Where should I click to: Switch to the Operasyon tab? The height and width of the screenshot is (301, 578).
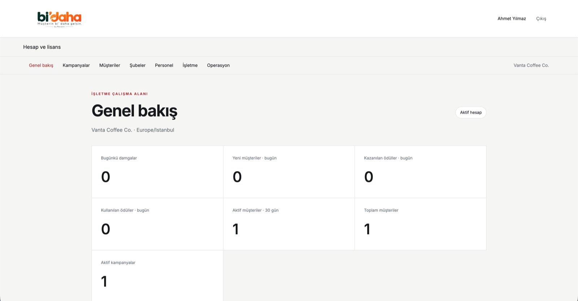click(218, 65)
